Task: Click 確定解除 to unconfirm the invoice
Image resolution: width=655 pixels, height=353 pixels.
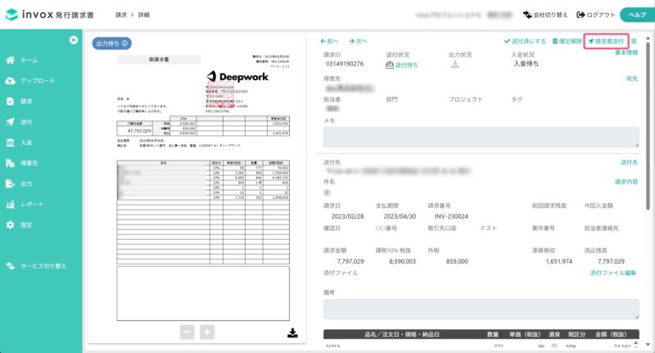Action: tap(567, 41)
